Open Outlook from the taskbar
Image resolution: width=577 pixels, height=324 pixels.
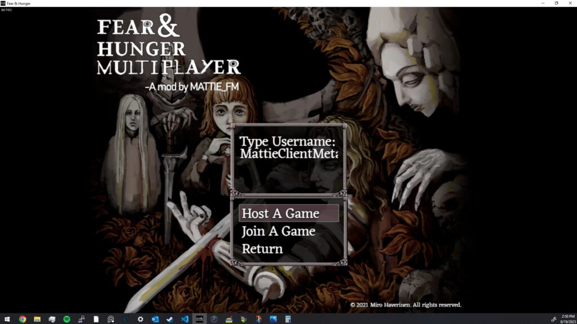tap(155, 319)
